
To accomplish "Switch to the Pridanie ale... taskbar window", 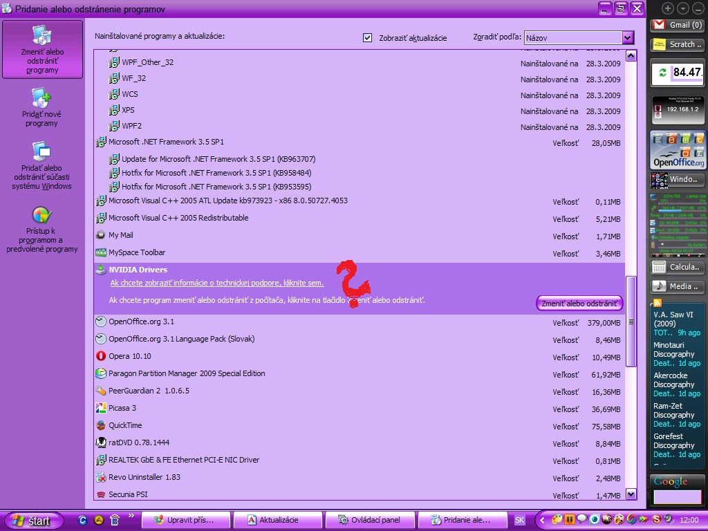I will pyautogui.click(x=463, y=520).
